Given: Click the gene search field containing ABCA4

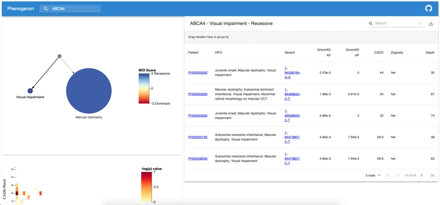Looking at the screenshot, I should pyautogui.click(x=70, y=9).
